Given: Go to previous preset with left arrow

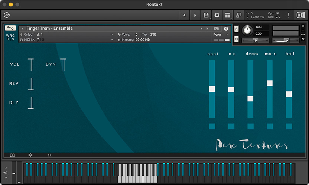Looking at the screenshot, I should [x=184, y=15].
